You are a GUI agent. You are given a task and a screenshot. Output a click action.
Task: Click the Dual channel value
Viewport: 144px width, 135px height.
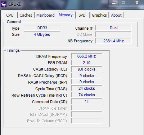click(x=113, y=28)
